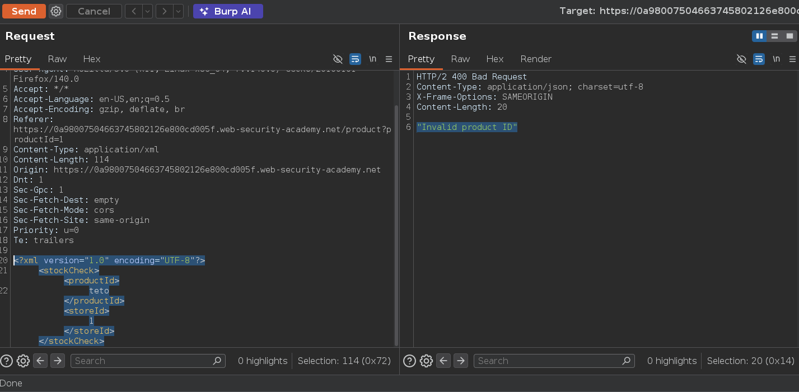This screenshot has width=799, height=392.
Task: Click the HTTP/2 400 Bad Request status line
Action: pos(471,77)
